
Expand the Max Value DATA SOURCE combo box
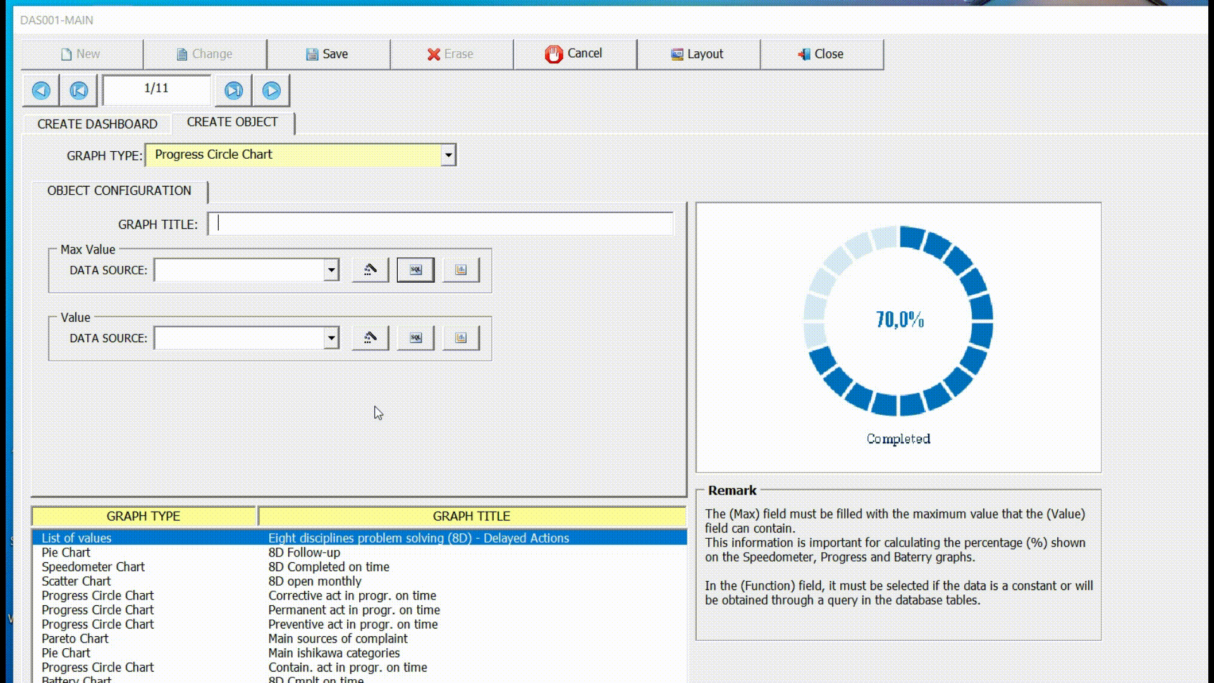coord(331,269)
